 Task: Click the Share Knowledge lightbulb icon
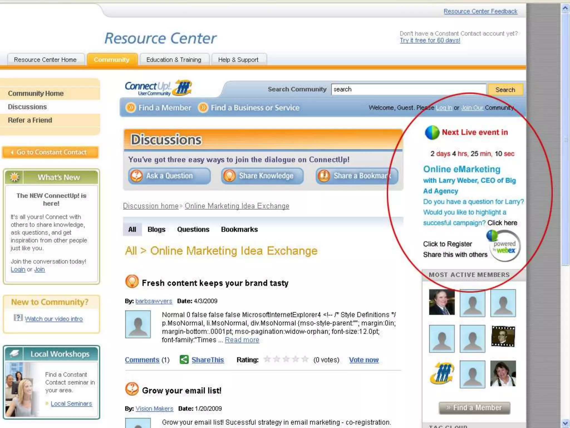pos(229,176)
